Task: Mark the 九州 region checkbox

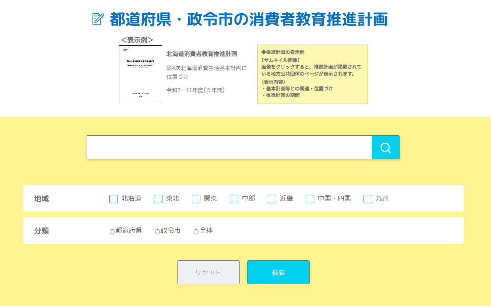Action: point(368,199)
